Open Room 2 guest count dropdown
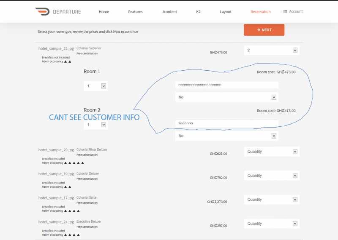Image resolution: width=338 pixels, height=240 pixels. click(96, 125)
